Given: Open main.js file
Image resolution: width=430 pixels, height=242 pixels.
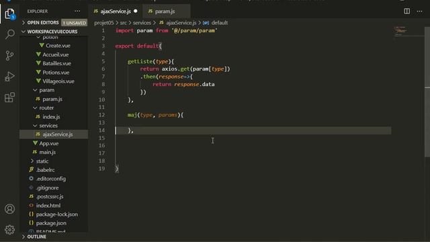Looking at the screenshot, I should (x=47, y=152).
